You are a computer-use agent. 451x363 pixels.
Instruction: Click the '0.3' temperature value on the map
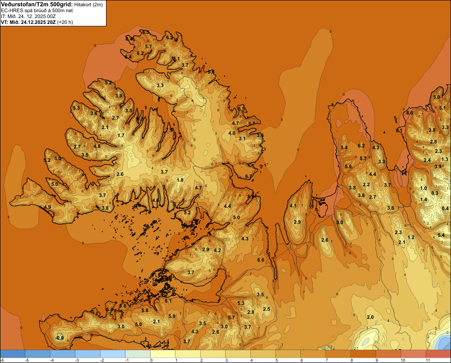pos(435,193)
